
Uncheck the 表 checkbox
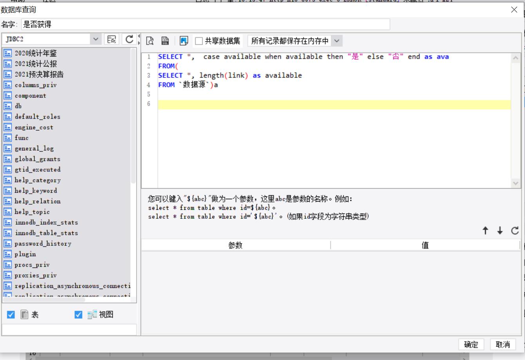coord(11,315)
